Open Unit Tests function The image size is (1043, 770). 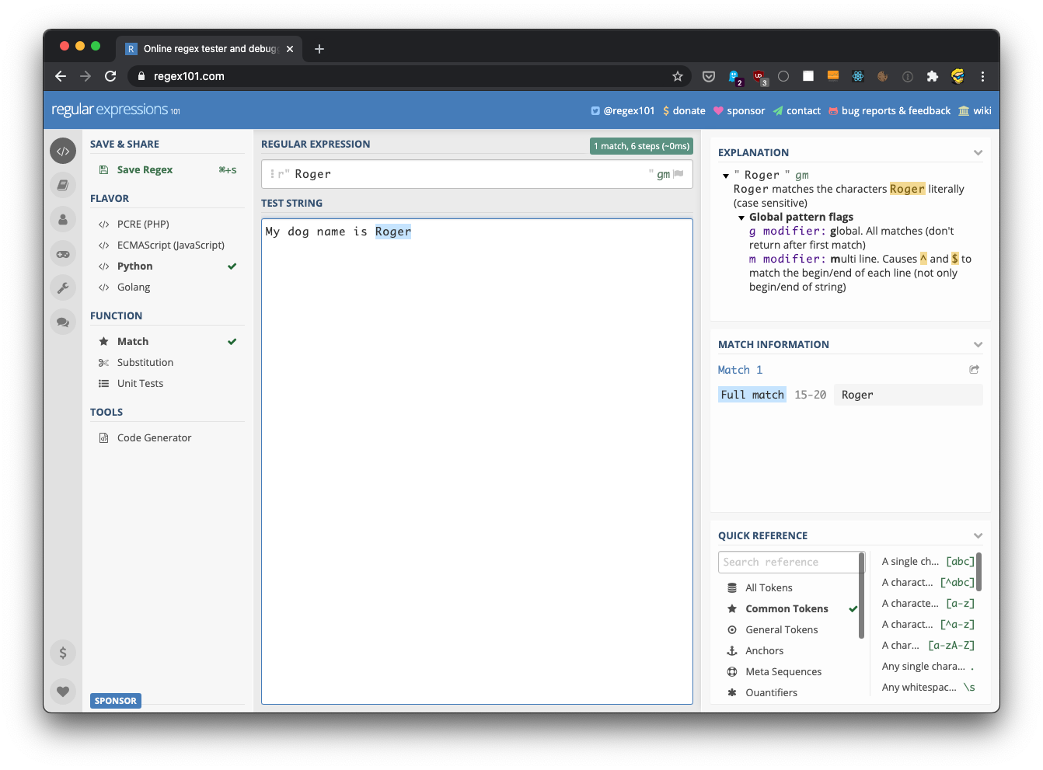140,383
